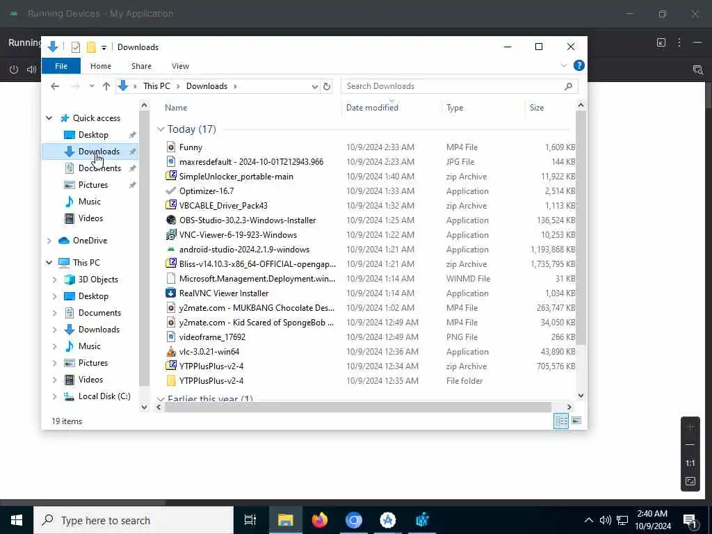Open Task View on the taskbar
This screenshot has width=712, height=534.
[250, 520]
